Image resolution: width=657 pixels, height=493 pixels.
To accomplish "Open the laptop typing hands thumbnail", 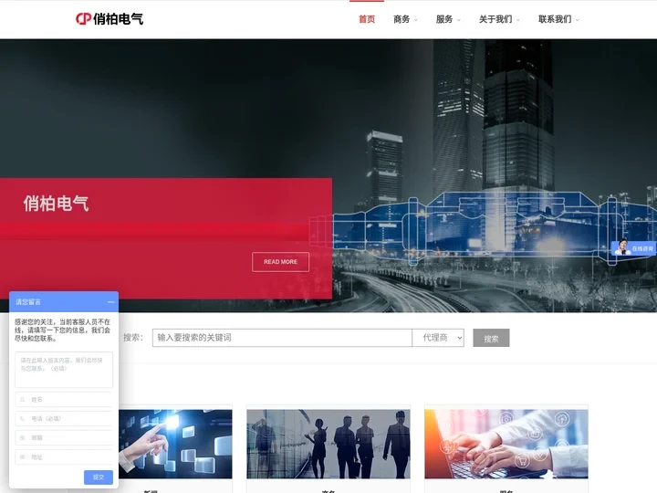I will [x=506, y=444].
